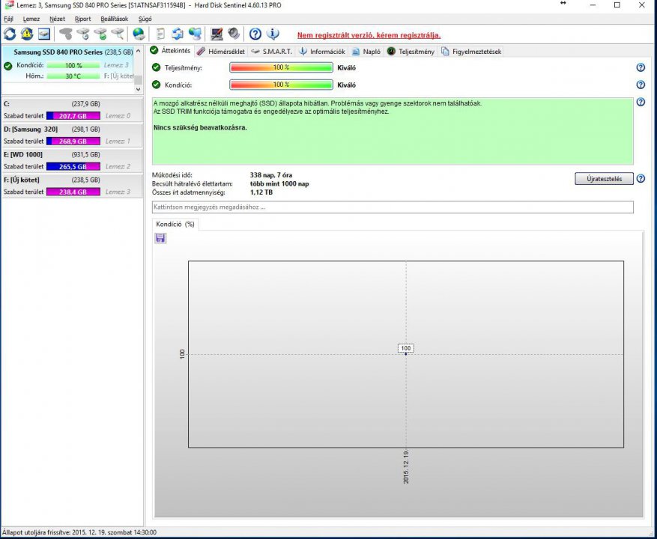Click the 268,9 GB free space bar

pyautogui.click(x=73, y=141)
